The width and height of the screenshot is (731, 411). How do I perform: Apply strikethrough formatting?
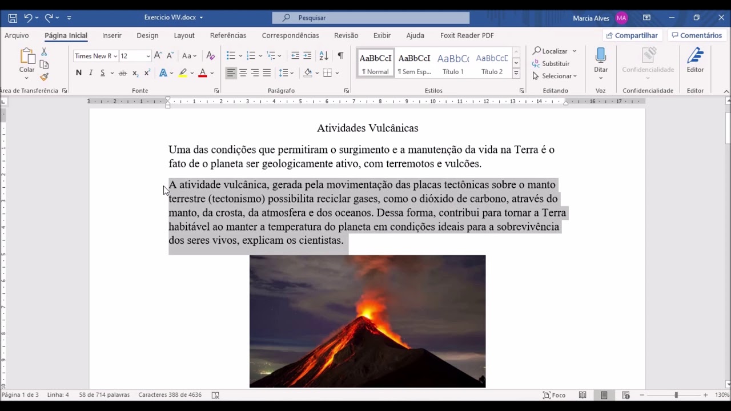tap(123, 73)
